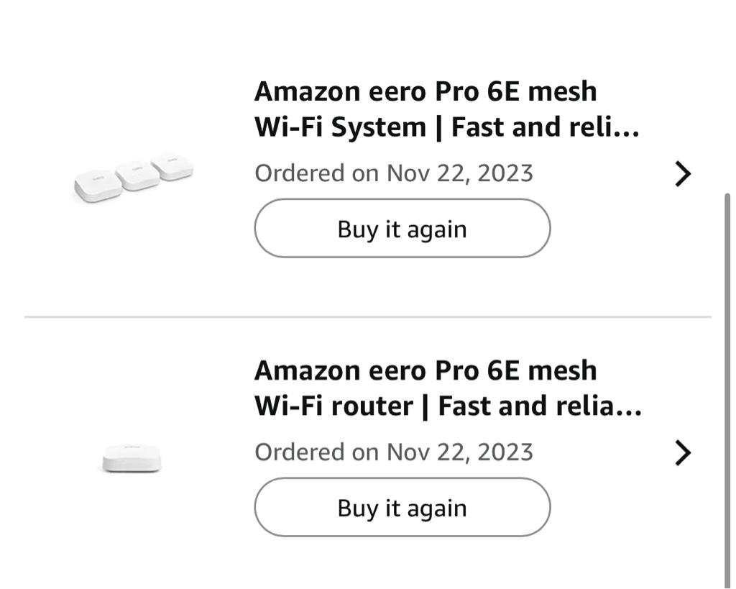Viewport: 736px width, 589px height.
Task: Open the single eero router product thumbnail
Action: tap(132, 458)
